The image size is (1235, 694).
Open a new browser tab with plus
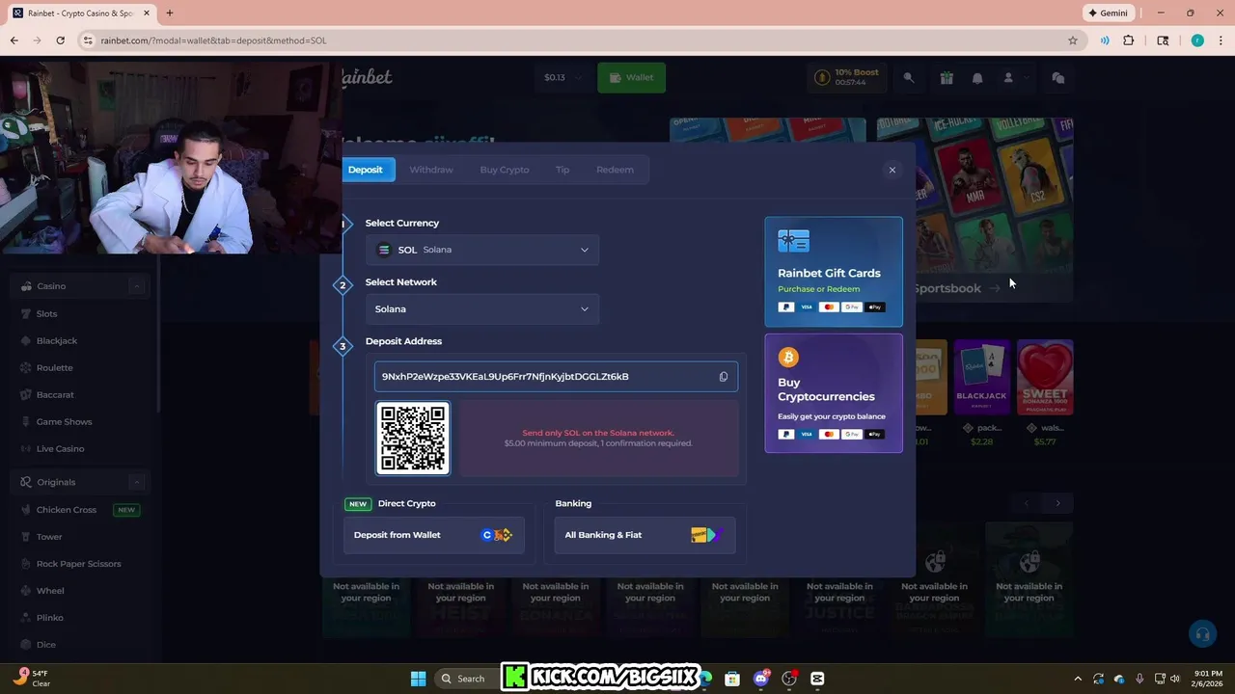pos(170,13)
